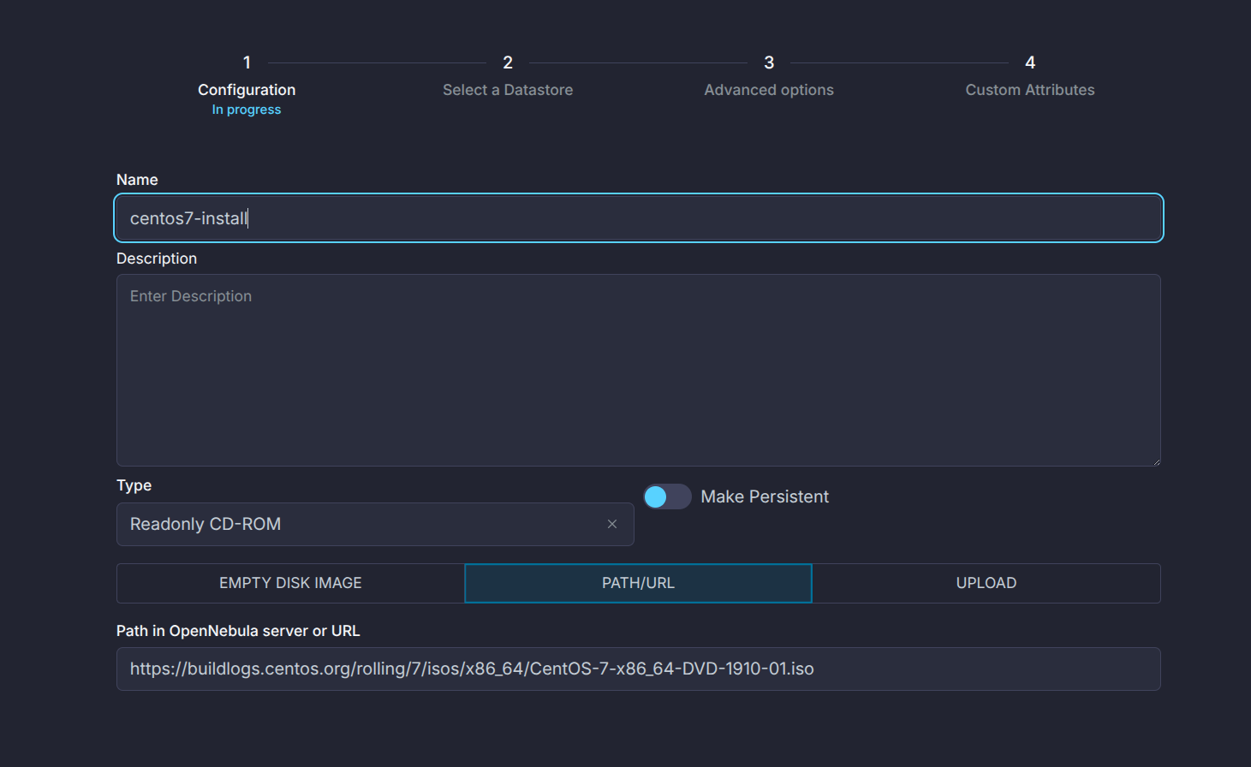Focus the Name field containing centos7-install

(x=639, y=218)
